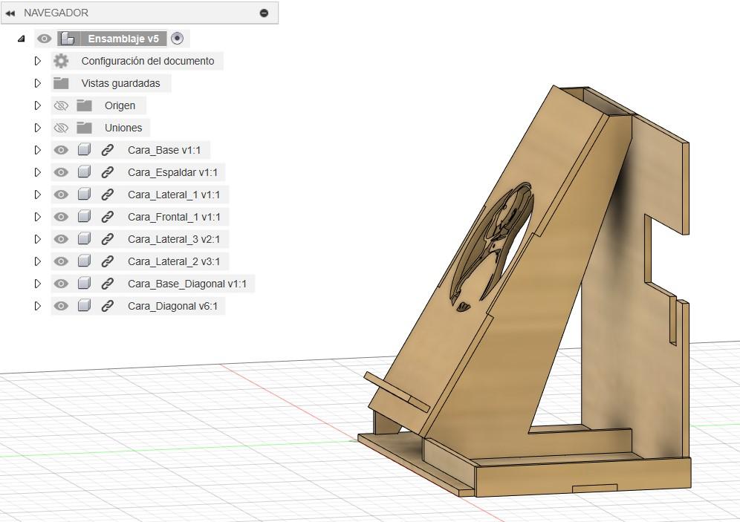Click the Uniones folder icon
This screenshot has height=522, width=740.
tap(84, 127)
